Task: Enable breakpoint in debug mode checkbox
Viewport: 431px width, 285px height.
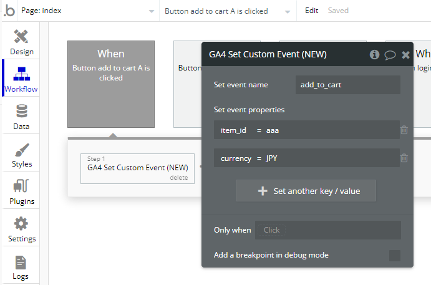Action: (394, 255)
